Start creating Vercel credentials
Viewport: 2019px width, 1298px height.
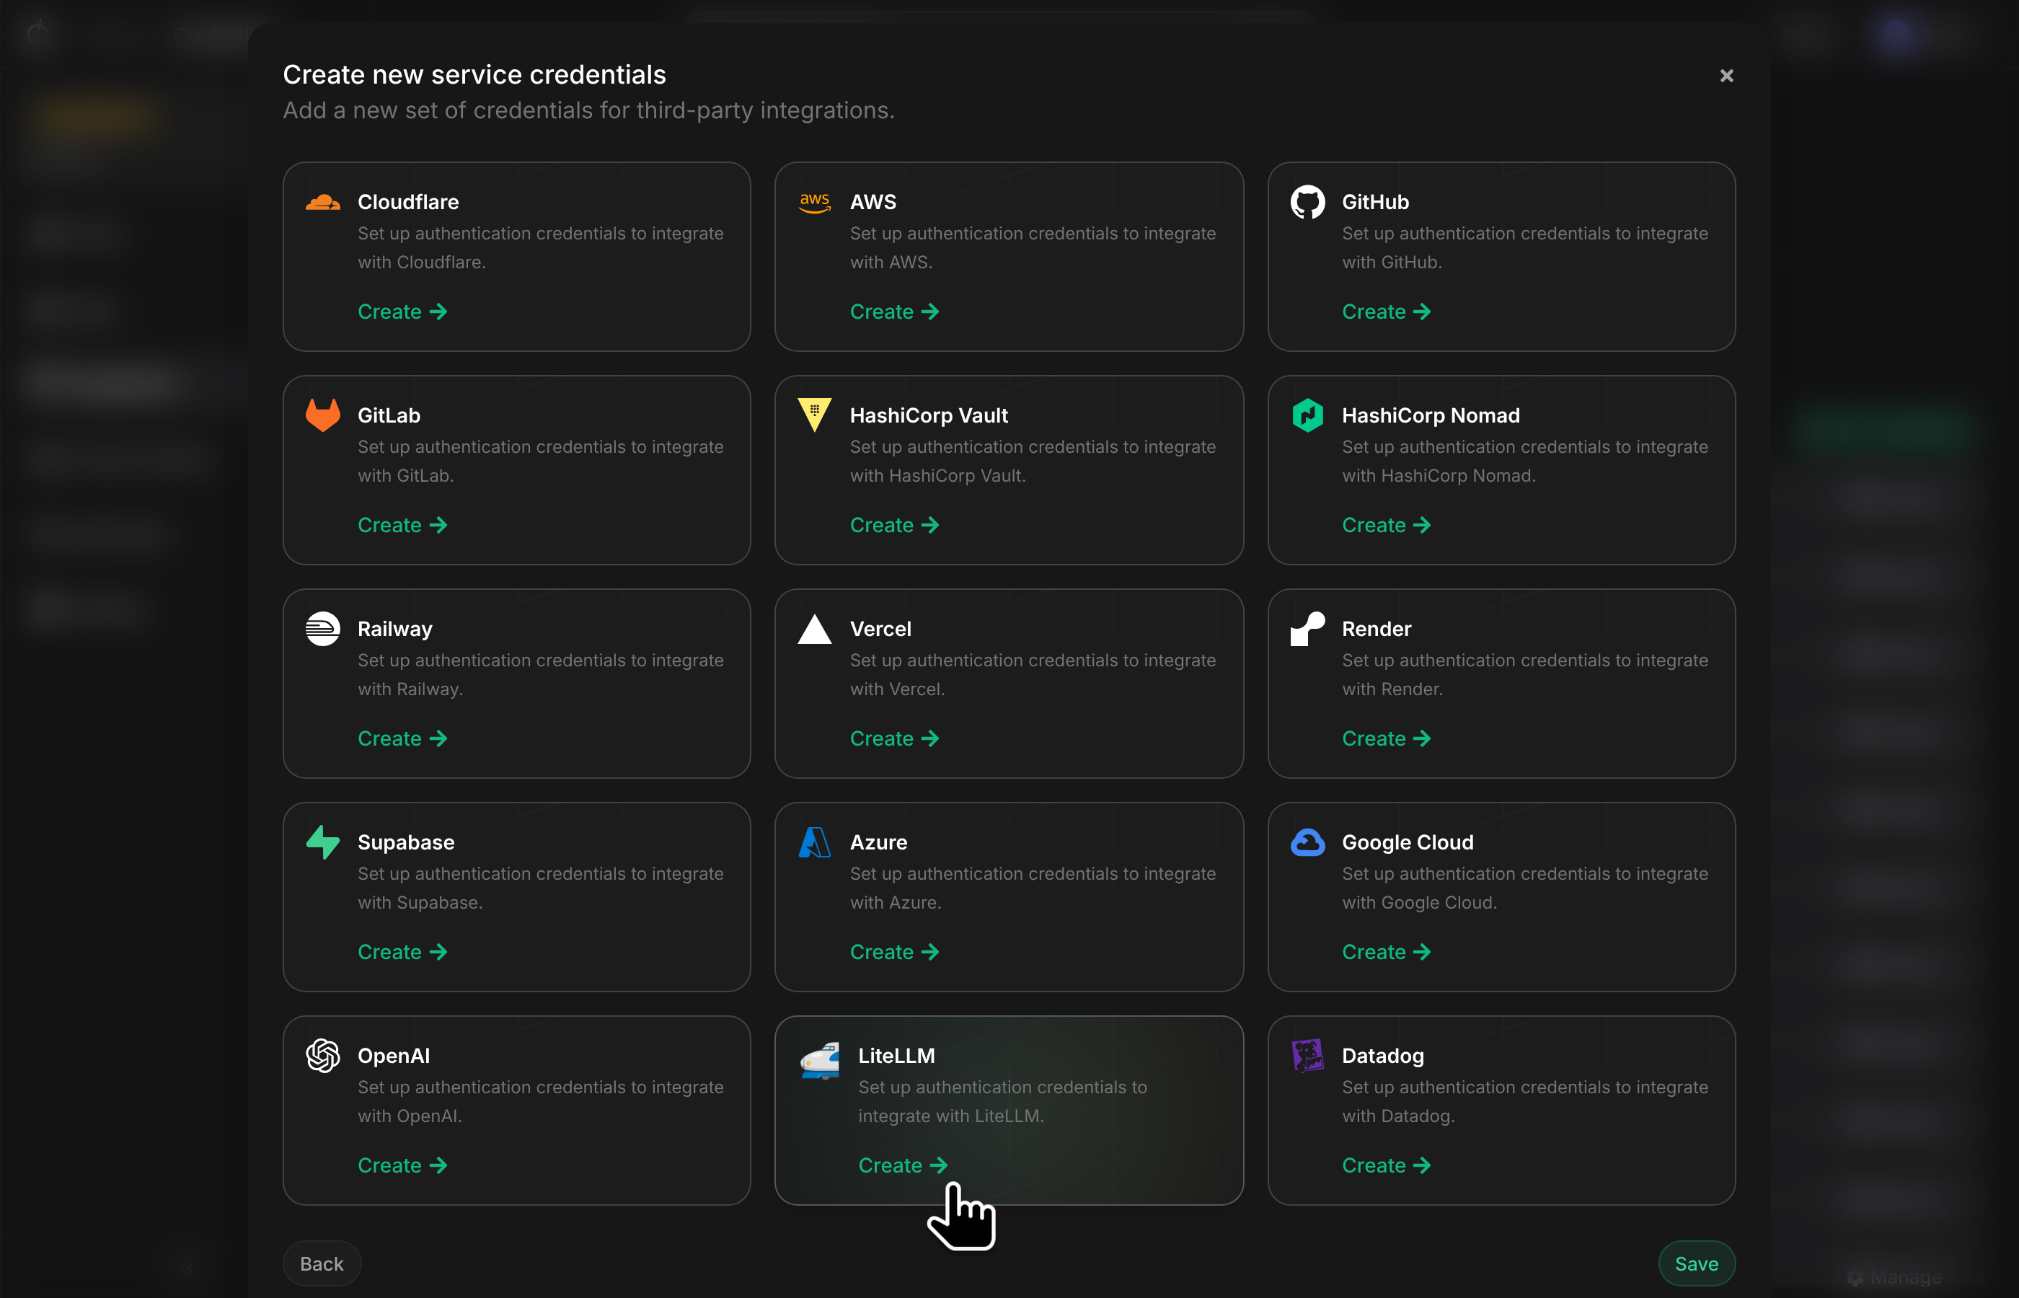[894, 738]
